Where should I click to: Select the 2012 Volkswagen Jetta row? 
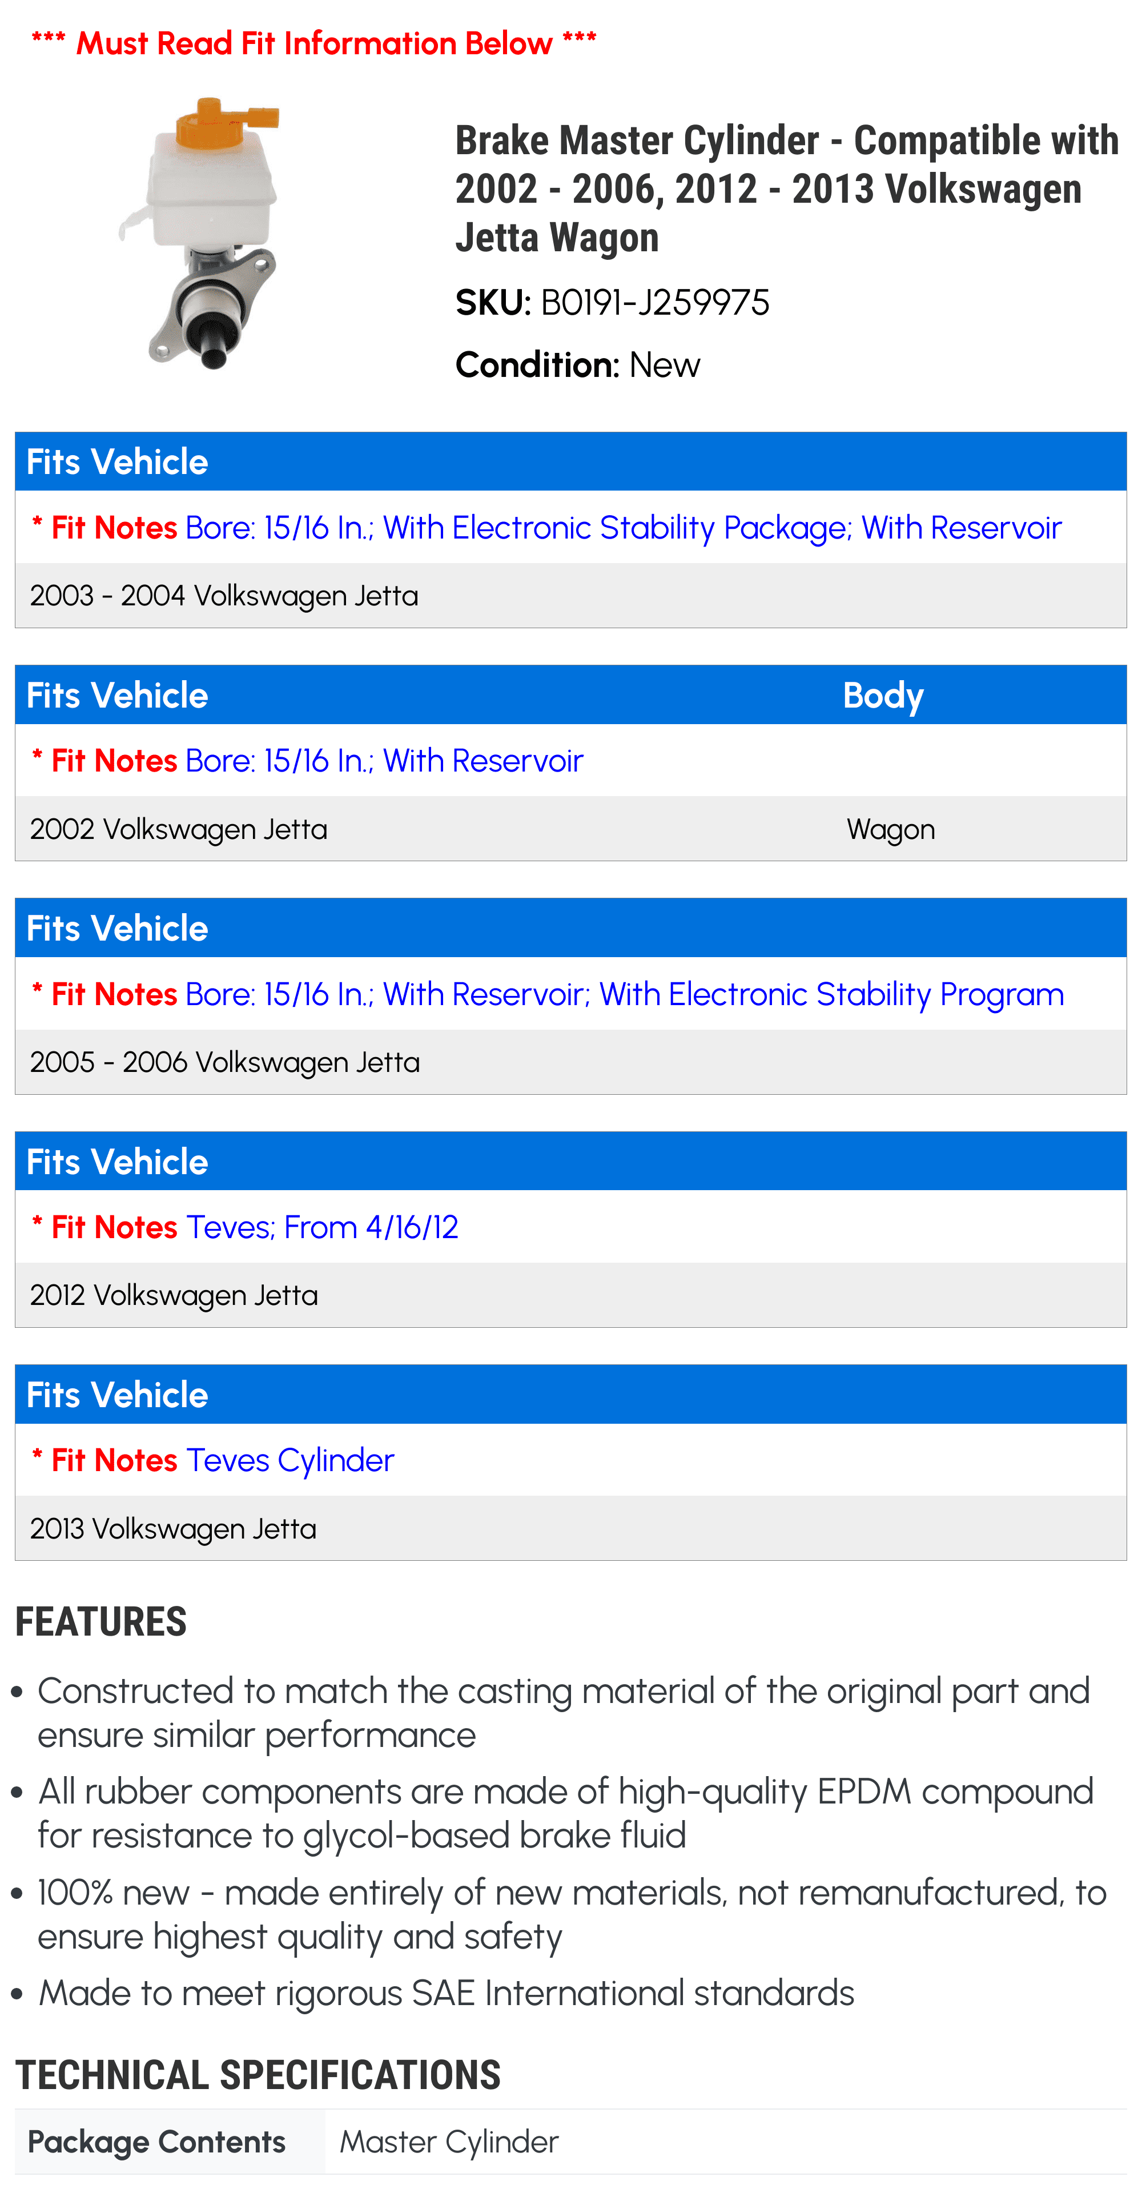pos(571,1295)
